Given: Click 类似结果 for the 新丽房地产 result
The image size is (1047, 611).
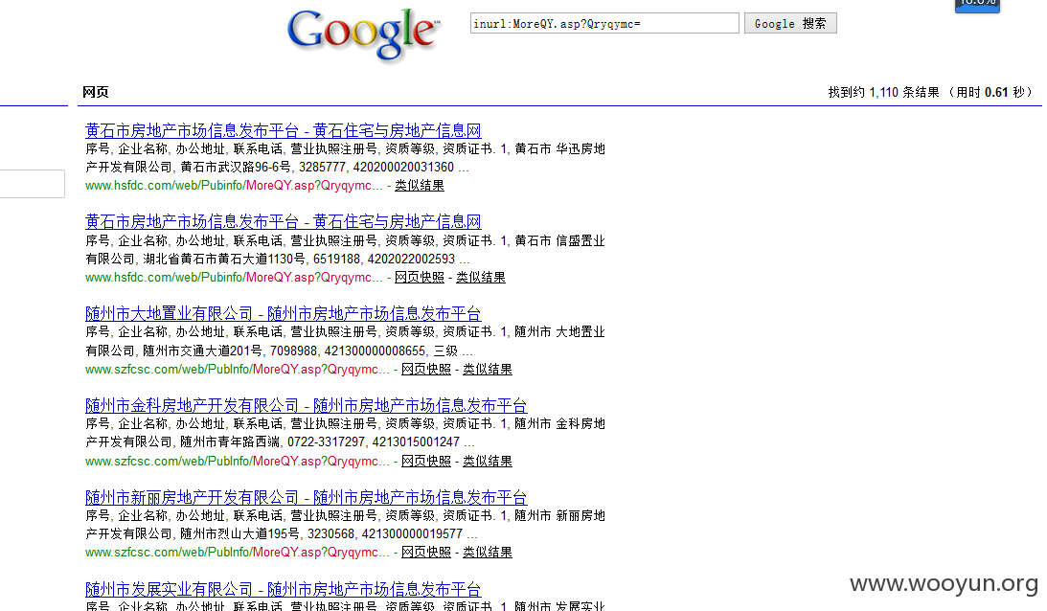Looking at the screenshot, I should click(x=488, y=553).
